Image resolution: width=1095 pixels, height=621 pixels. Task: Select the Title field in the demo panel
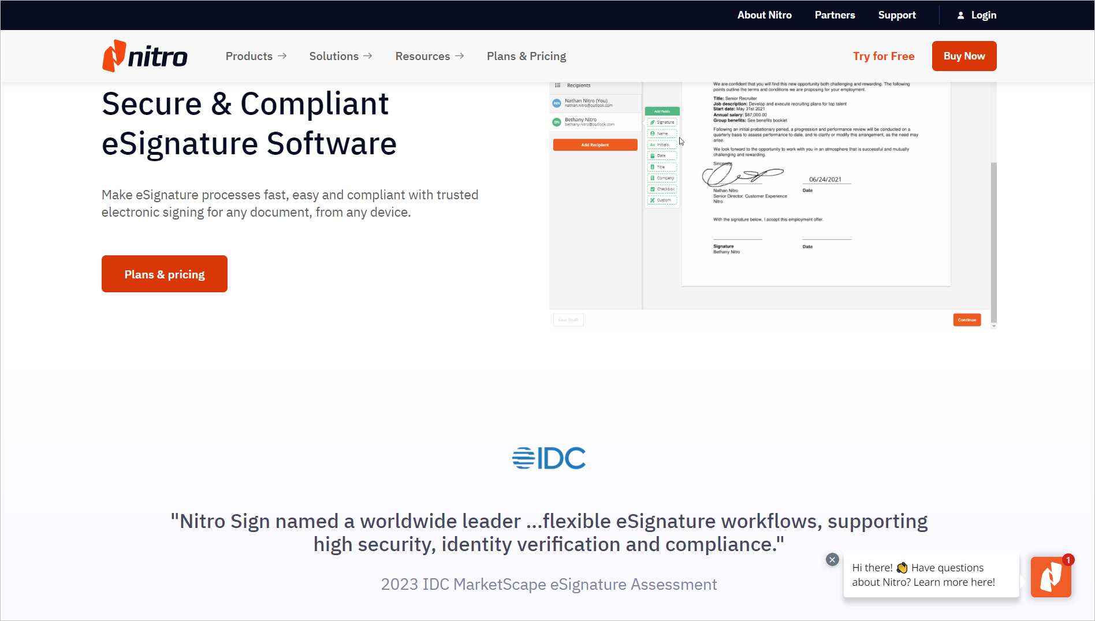pos(662,167)
